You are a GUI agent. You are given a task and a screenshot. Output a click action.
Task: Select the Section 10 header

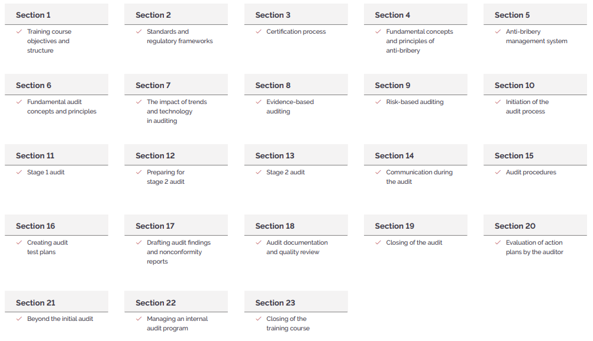[535, 85]
